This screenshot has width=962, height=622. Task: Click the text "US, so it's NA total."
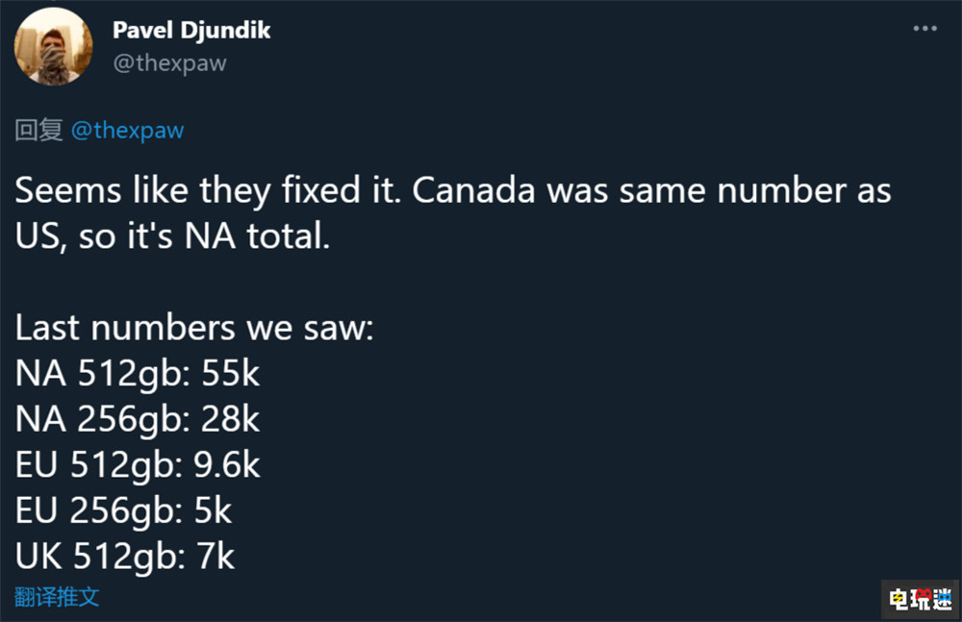click(173, 236)
